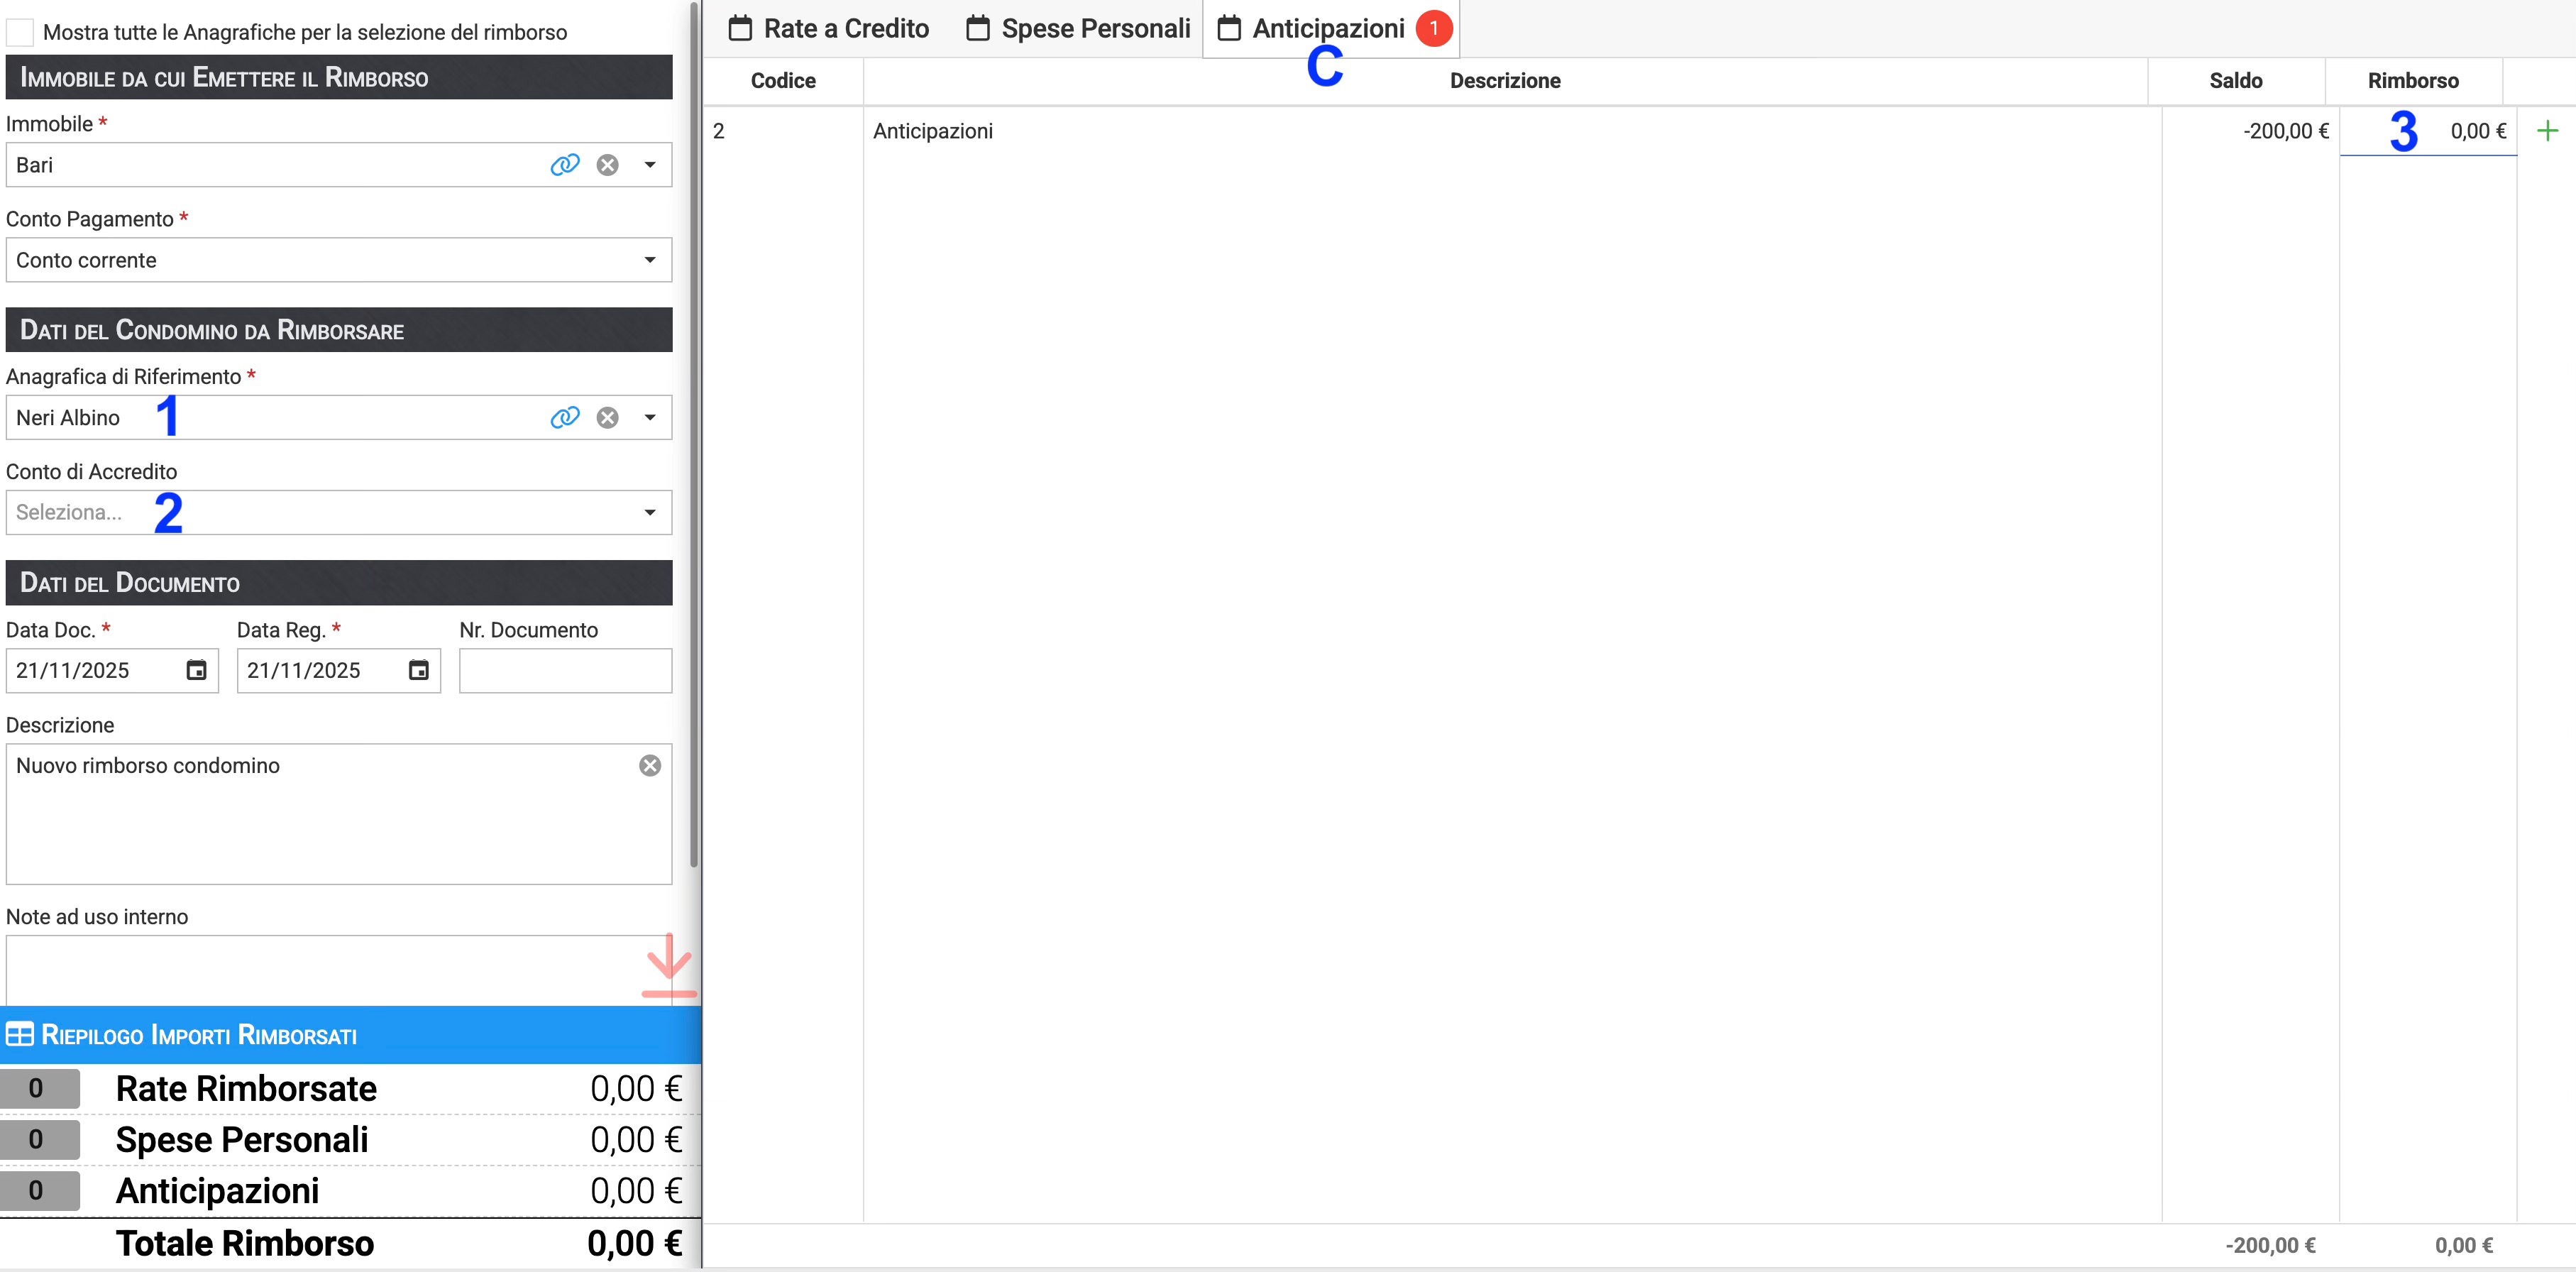
Task: Click green plus on Anticipazioni row
Action: [x=2547, y=131]
